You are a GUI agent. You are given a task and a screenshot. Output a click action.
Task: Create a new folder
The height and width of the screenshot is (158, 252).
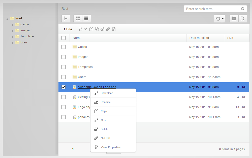point(234,19)
